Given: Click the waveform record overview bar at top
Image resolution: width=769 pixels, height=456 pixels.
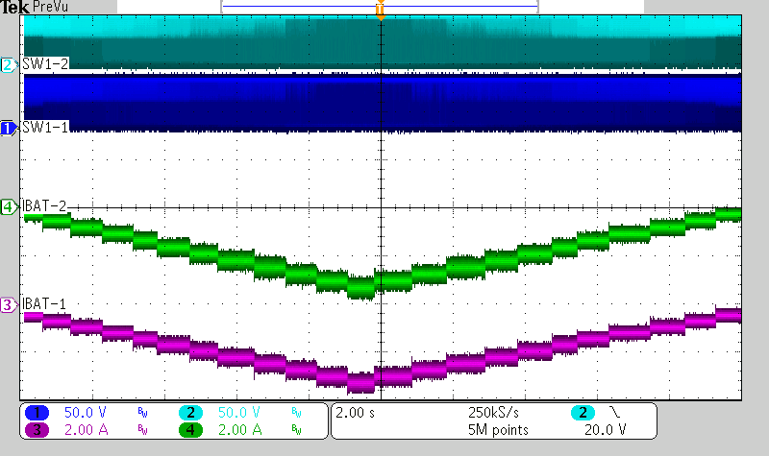Looking at the screenshot, I should pyautogui.click(x=380, y=6).
